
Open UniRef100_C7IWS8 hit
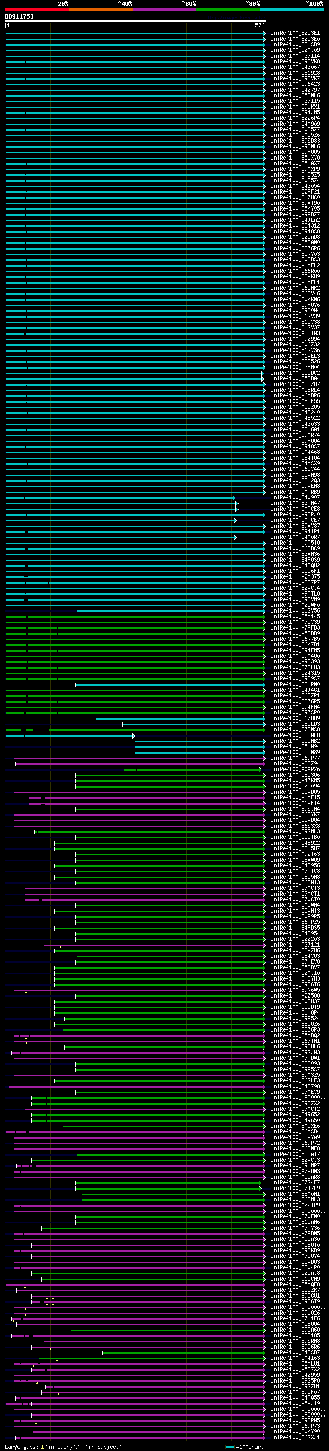(295, 729)
